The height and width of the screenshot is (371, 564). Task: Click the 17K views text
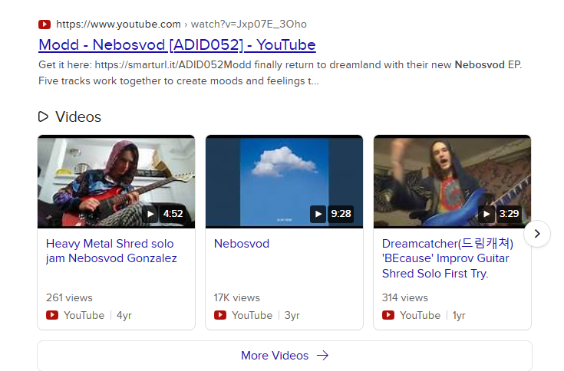click(236, 297)
